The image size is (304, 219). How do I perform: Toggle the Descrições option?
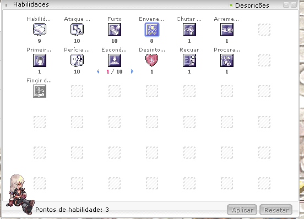[x=249, y=5]
